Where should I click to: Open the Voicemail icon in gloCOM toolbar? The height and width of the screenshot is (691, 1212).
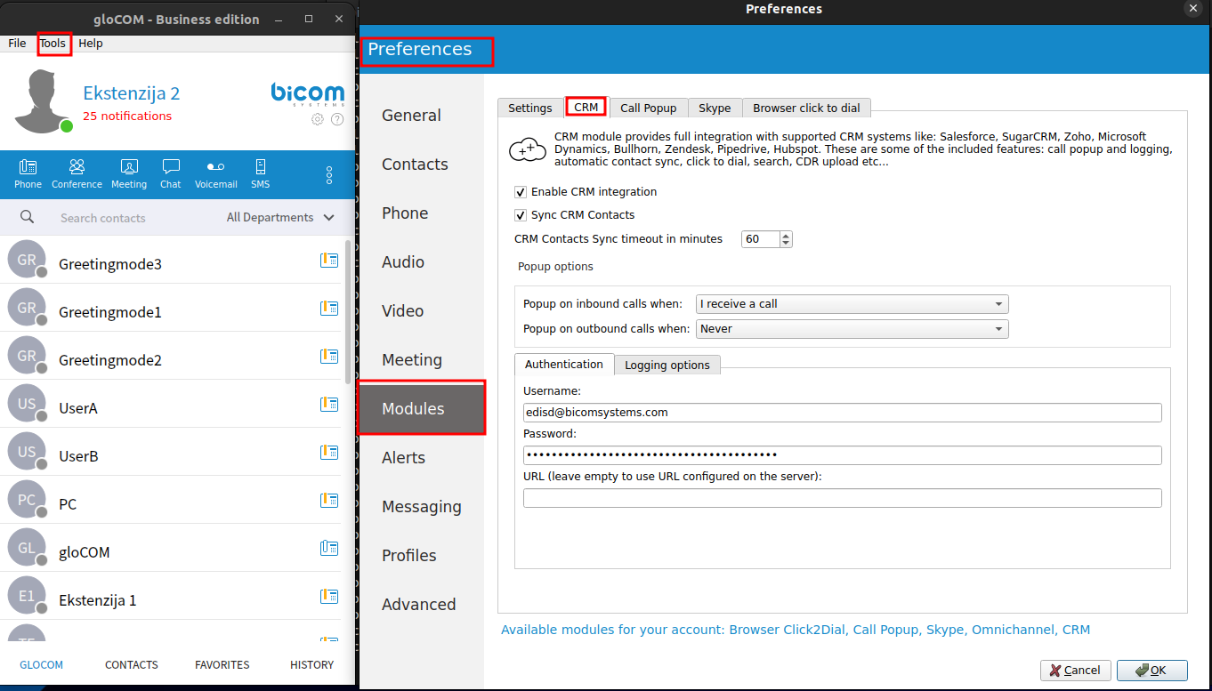pyautogui.click(x=216, y=173)
